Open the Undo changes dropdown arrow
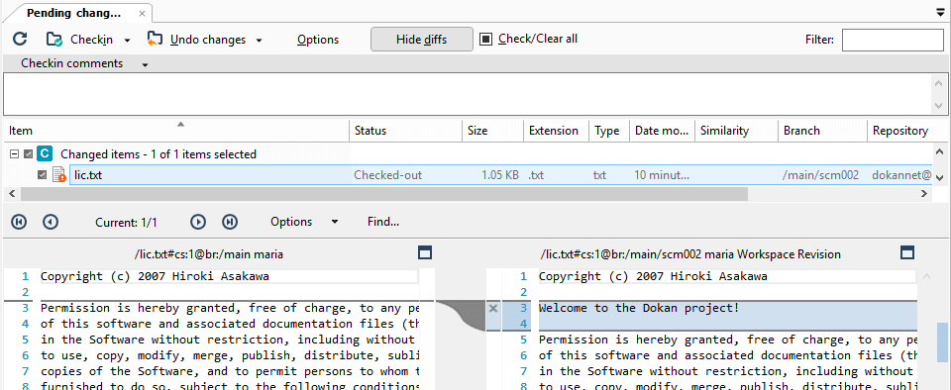This screenshot has height=390, width=951. (259, 41)
